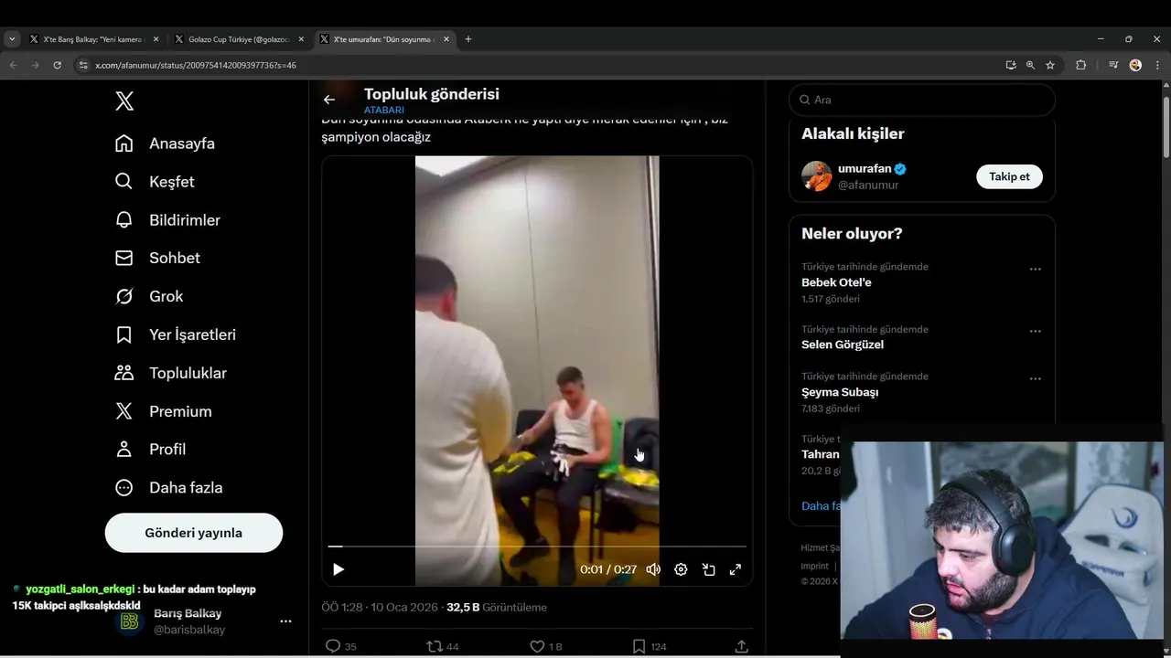Image resolution: width=1171 pixels, height=658 pixels.
Task: Open ATABARI community link
Action: pyautogui.click(x=384, y=111)
